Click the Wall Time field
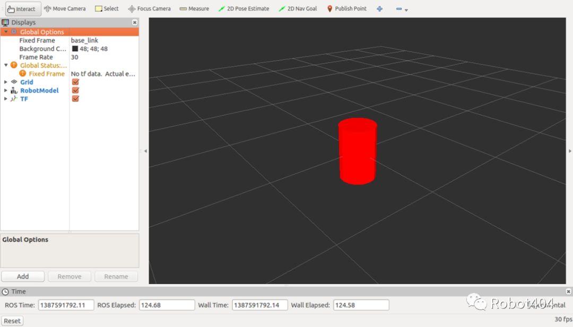This screenshot has width=573, height=327. pyautogui.click(x=260, y=305)
